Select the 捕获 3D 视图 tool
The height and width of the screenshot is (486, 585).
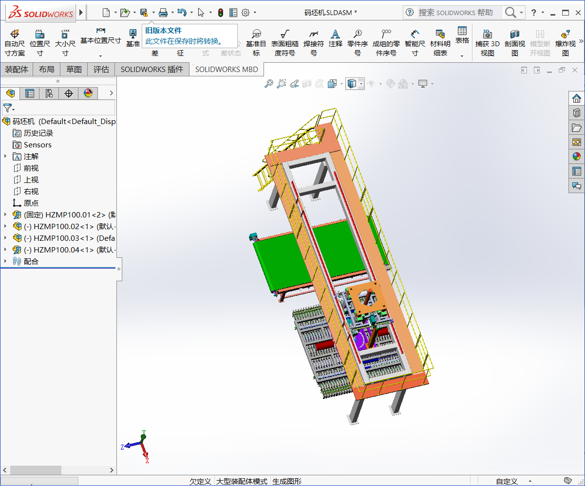pyautogui.click(x=488, y=41)
